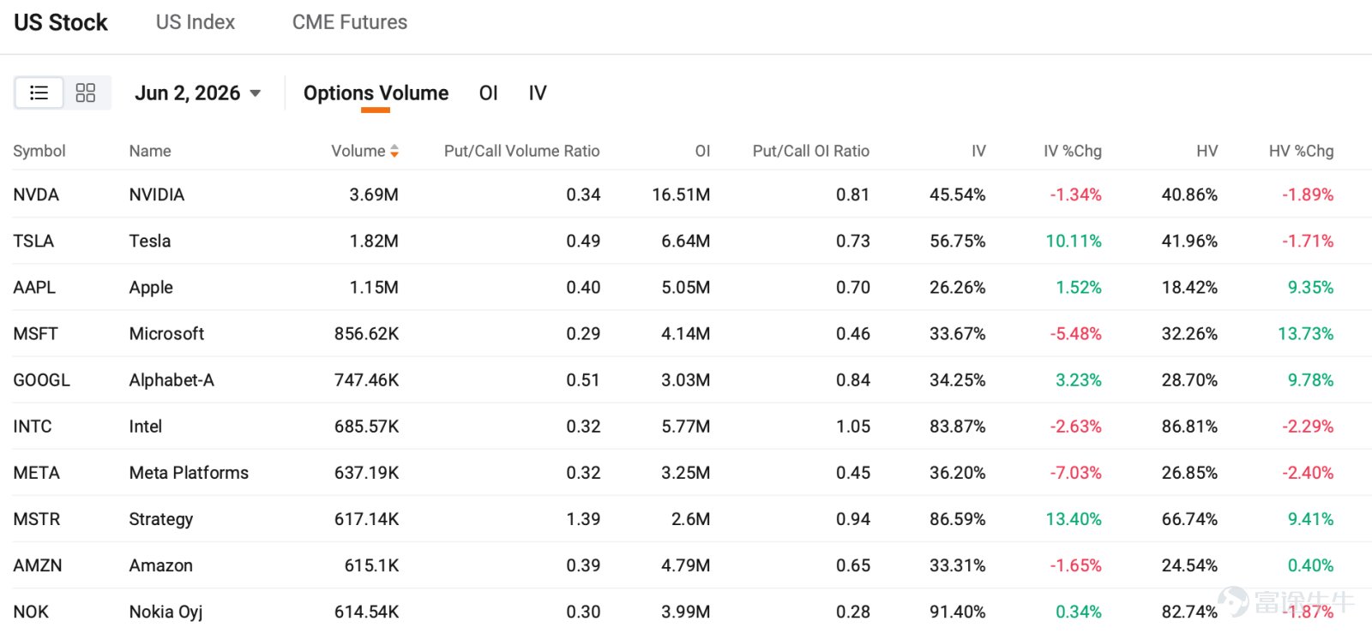Click the Name column header

[150, 151]
